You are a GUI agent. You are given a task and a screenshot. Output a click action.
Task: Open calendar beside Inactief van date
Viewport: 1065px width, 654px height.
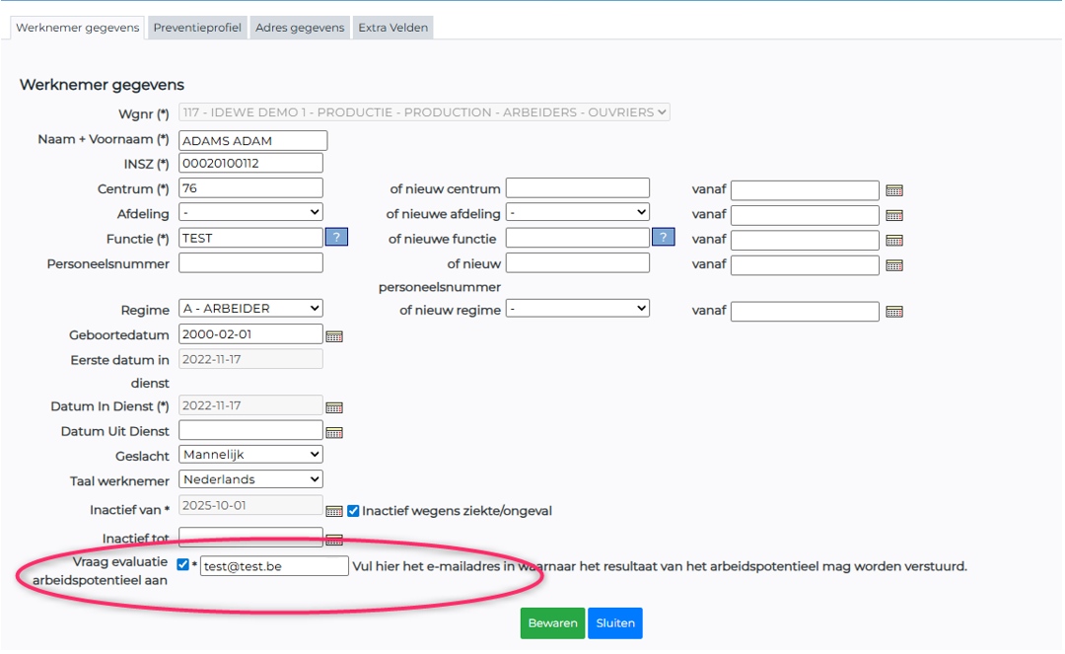pyautogui.click(x=334, y=511)
